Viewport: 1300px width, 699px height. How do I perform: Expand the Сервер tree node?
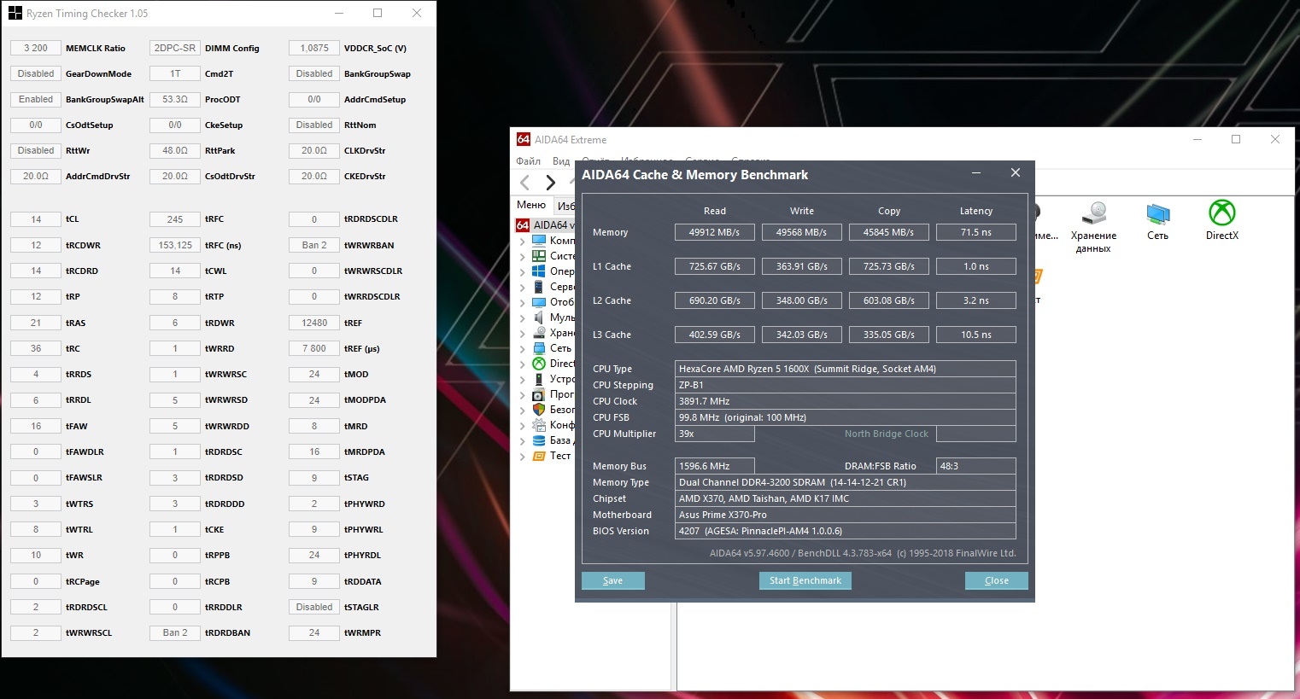point(523,288)
